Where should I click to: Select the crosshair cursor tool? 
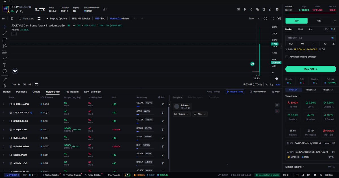5,27
